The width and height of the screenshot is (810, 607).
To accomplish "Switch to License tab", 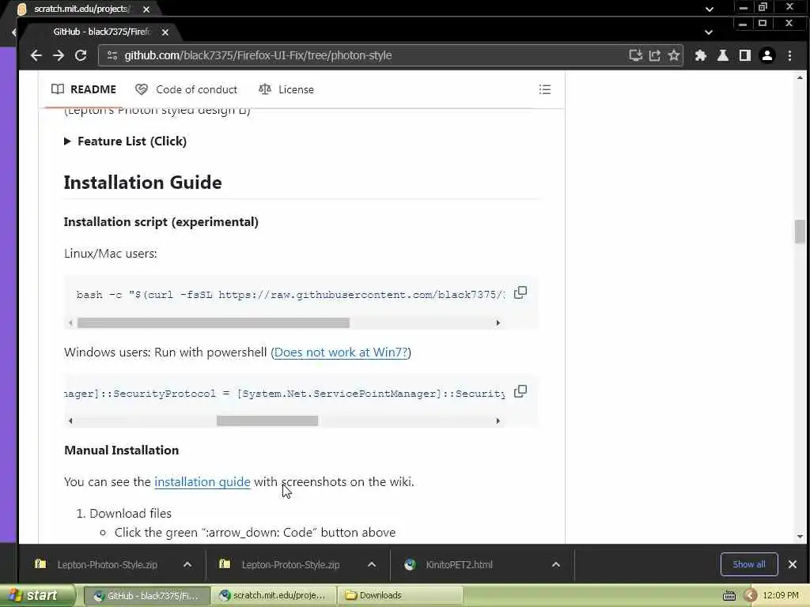I will (286, 89).
